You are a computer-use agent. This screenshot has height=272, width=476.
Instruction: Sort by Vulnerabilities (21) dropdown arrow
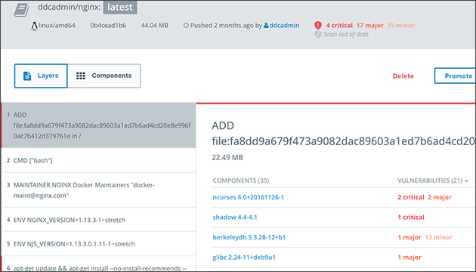(467, 181)
